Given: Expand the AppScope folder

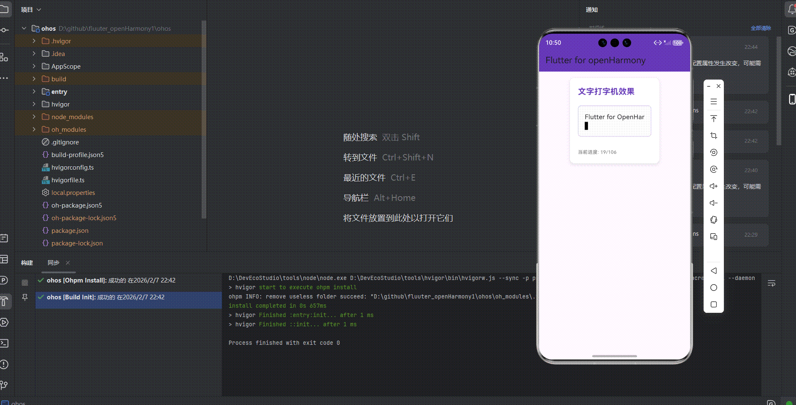Looking at the screenshot, I should (34, 66).
